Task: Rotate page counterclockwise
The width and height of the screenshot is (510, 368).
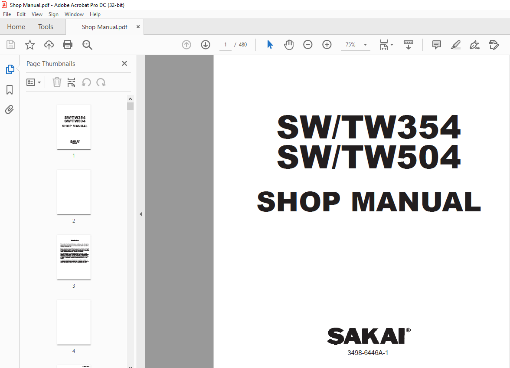Action: pyautogui.click(x=86, y=82)
